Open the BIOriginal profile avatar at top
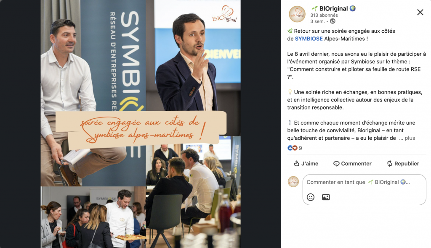 [x=297, y=14]
